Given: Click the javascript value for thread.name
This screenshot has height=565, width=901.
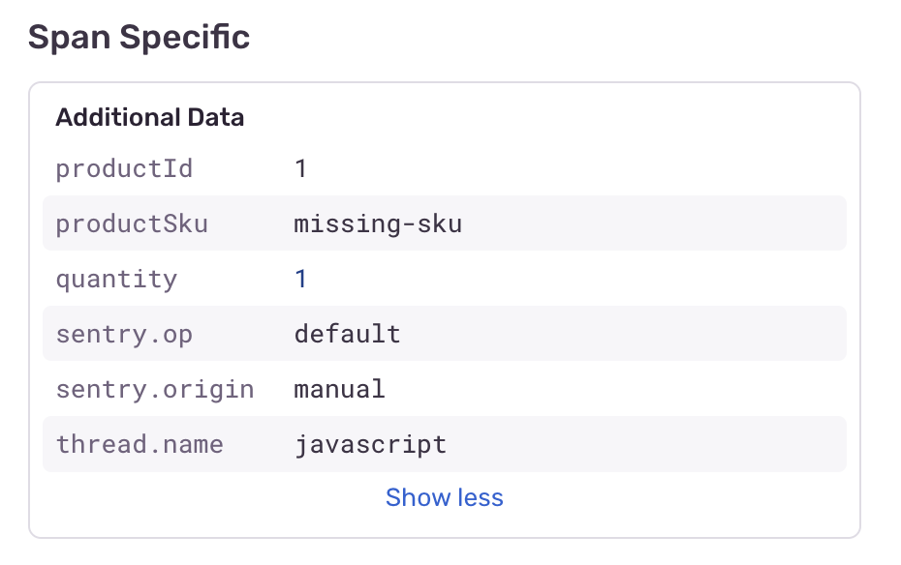Looking at the screenshot, I should click(x=371, y=444).
